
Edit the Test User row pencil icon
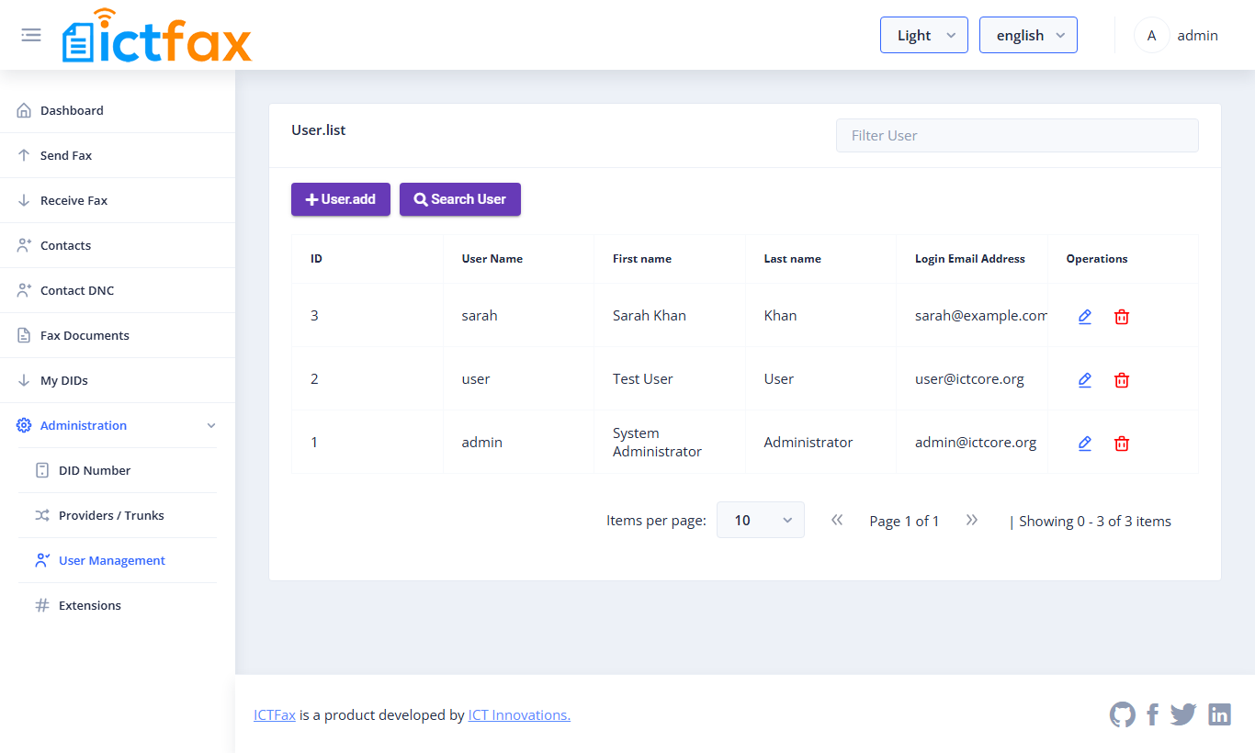(1085, 379)
